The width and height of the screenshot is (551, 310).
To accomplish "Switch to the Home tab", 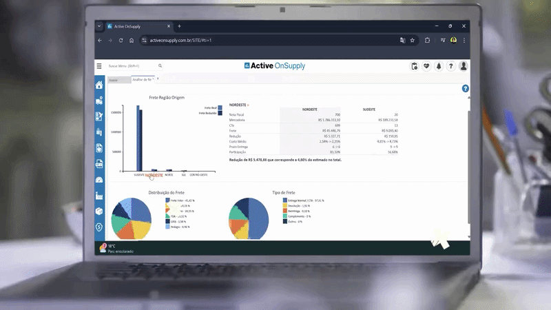I will (114, 81).
